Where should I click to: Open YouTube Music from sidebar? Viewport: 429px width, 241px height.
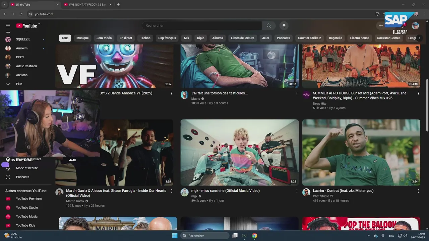pyautogui.click(x=26, y=217)
